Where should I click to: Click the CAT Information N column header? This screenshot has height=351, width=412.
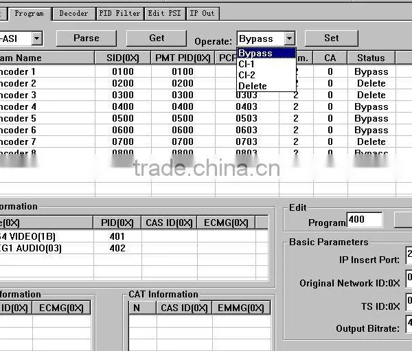pos(142,308)
